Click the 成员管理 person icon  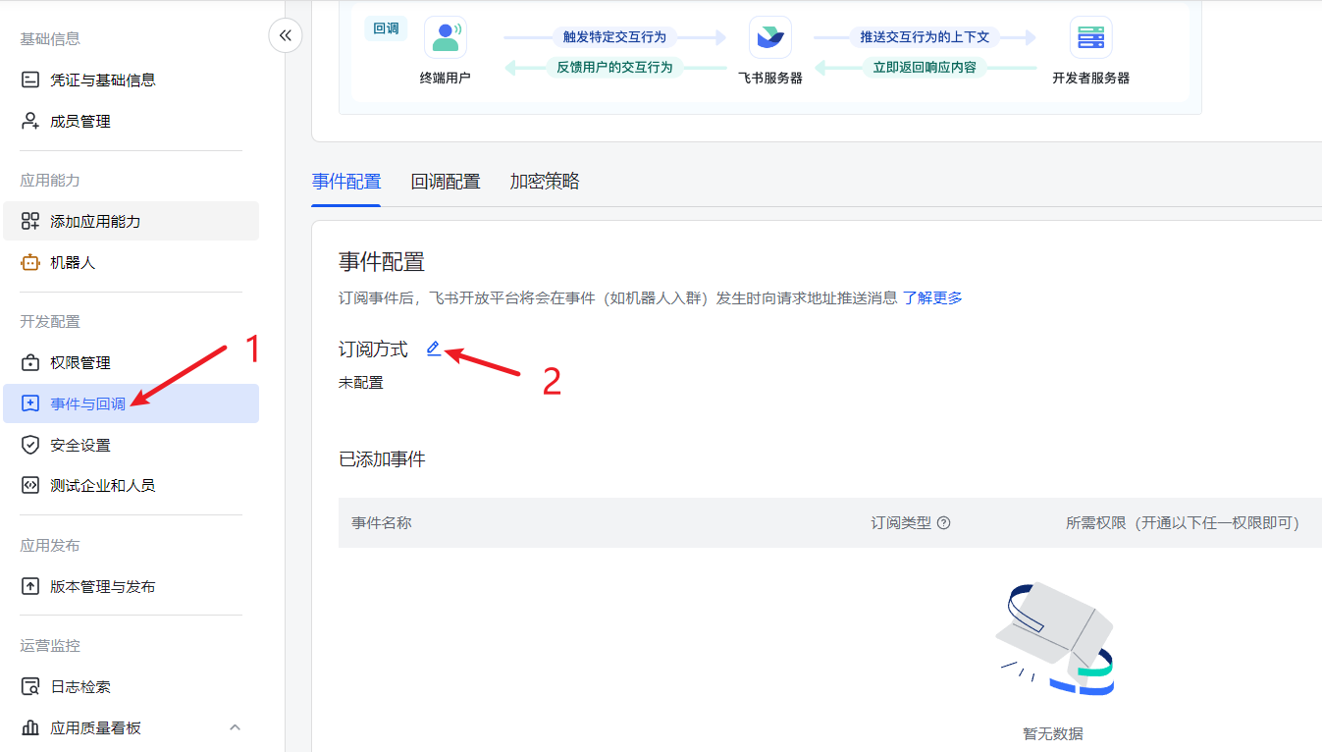(30, 121)
